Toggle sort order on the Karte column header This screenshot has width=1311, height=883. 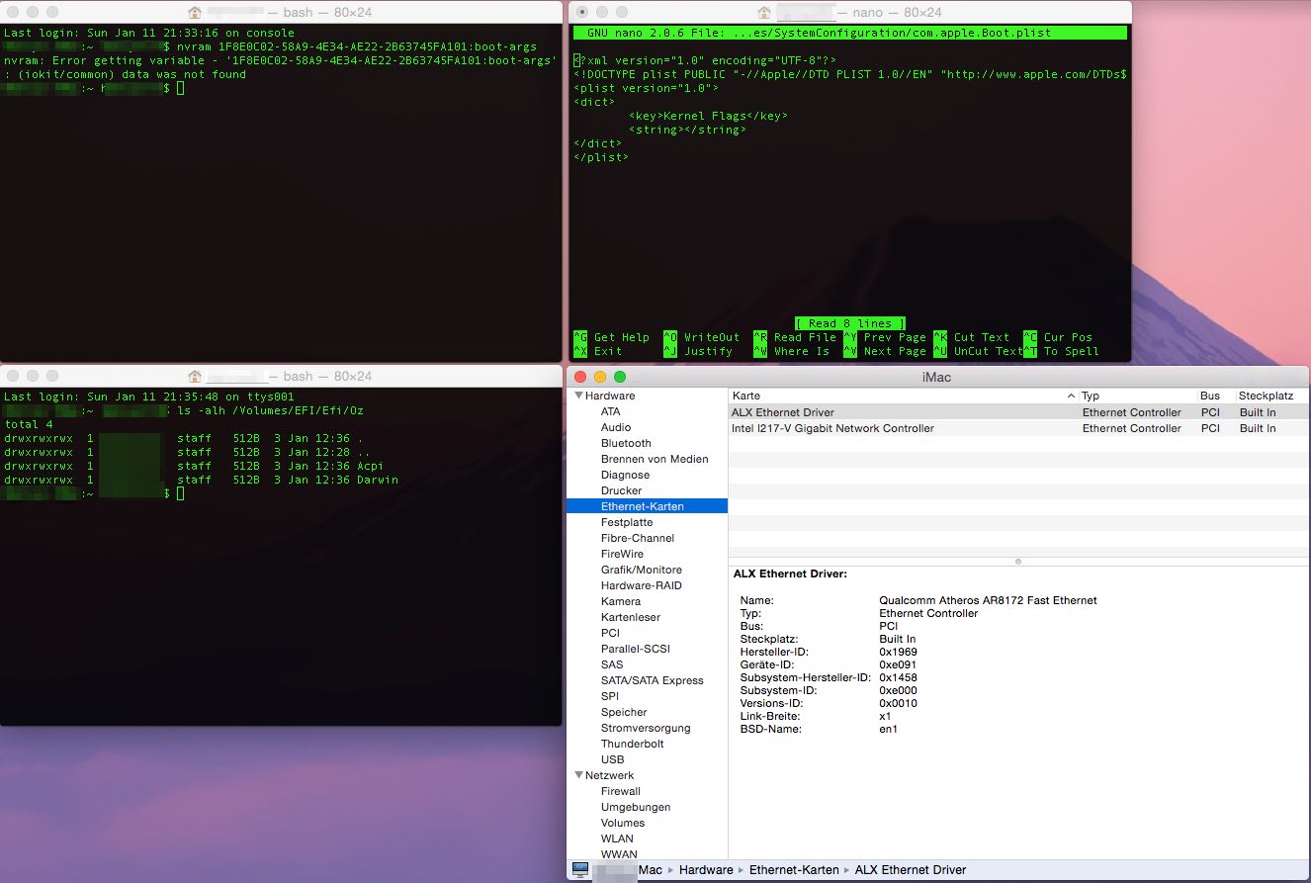(900, 396)
